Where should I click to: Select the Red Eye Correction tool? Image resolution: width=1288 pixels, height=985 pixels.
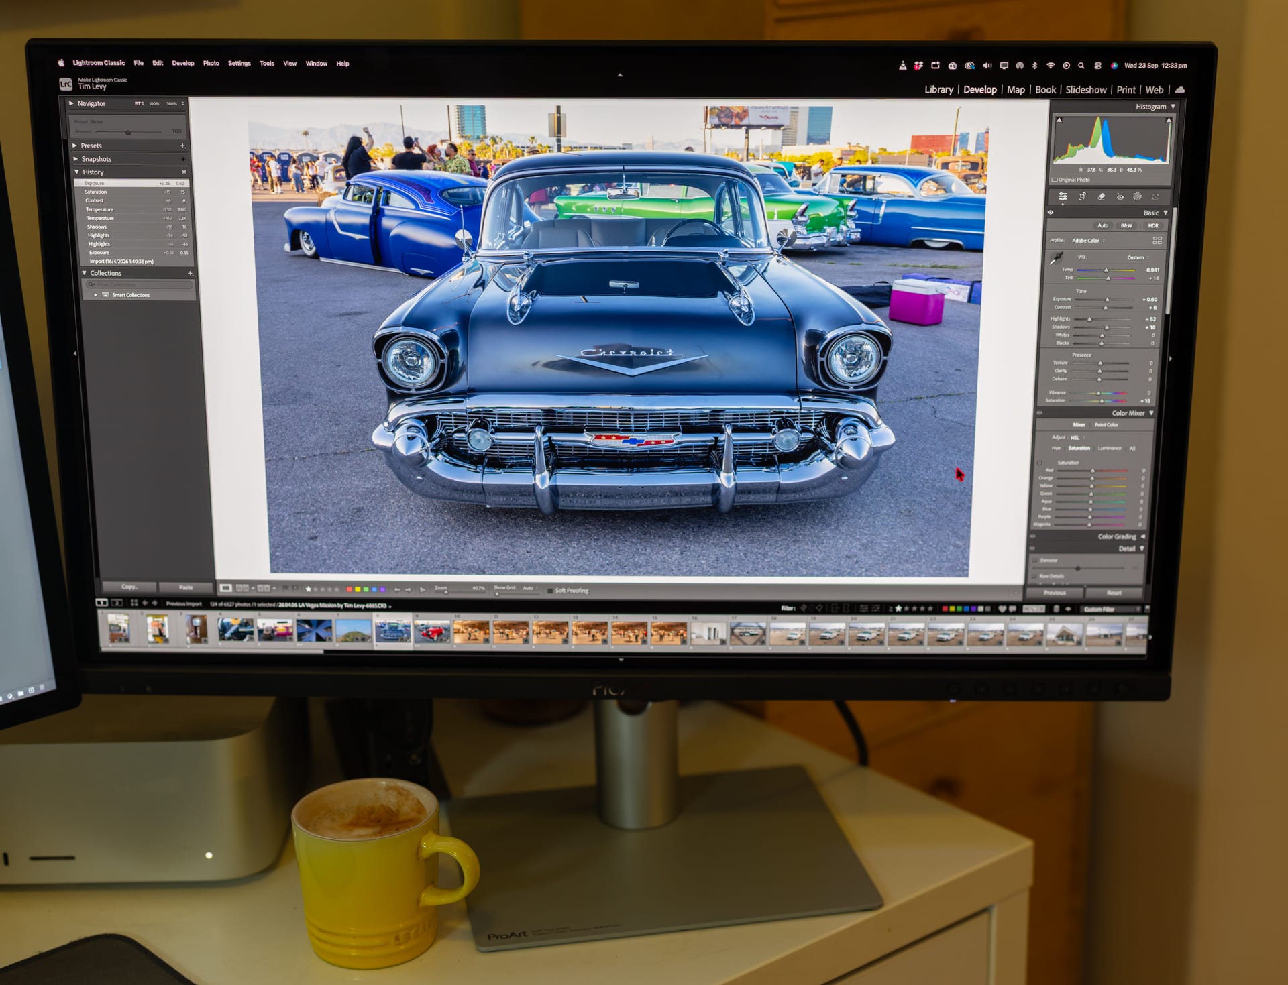point(1120,196)
